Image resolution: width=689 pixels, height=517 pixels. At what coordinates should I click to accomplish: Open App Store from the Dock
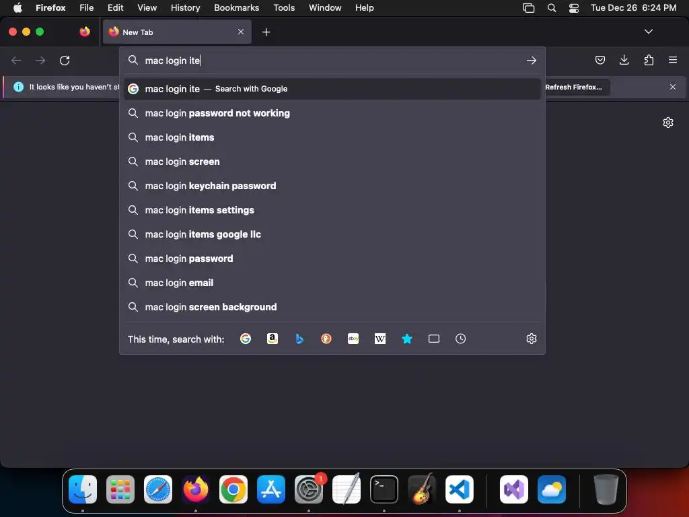coord(271,489)
